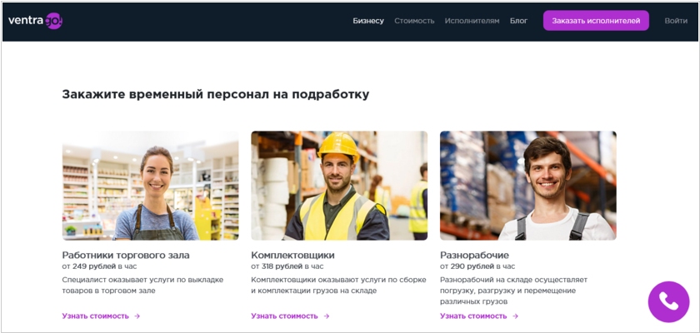Click the Ventra Go logo
This screenshot has width=700, height=333.
35,21
